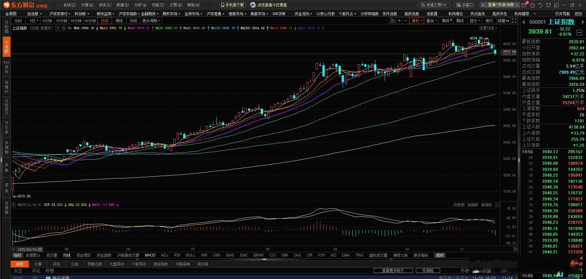Toggle the 简约 simple display mode
Image resolution: width=586 pixels, height=279 pixels.
tap(489, 21)
